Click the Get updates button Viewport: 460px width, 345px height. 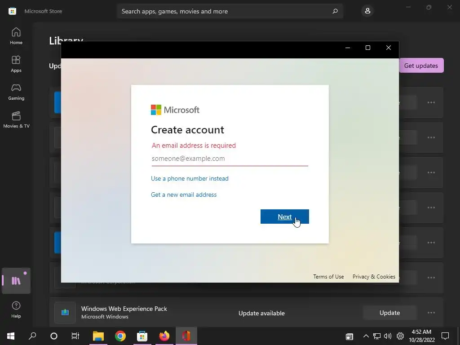tap(421, 66)
